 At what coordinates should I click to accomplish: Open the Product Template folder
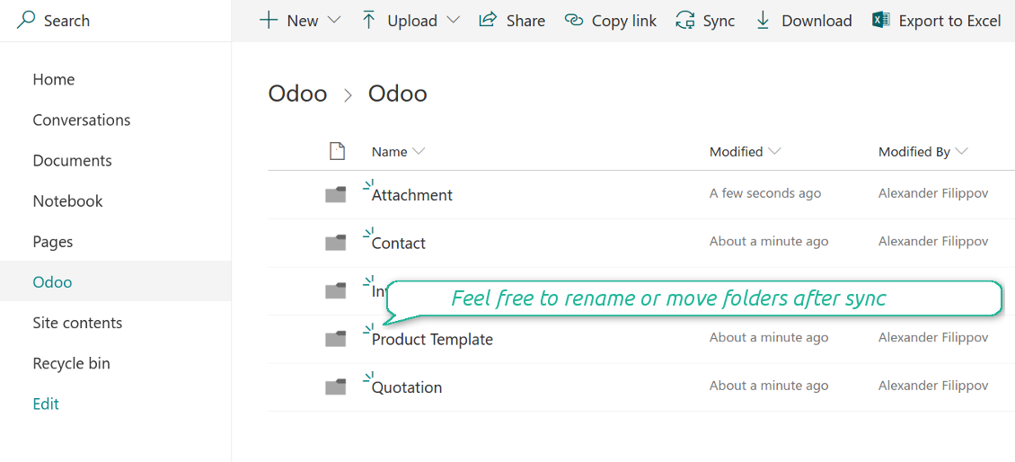point(432,339)
